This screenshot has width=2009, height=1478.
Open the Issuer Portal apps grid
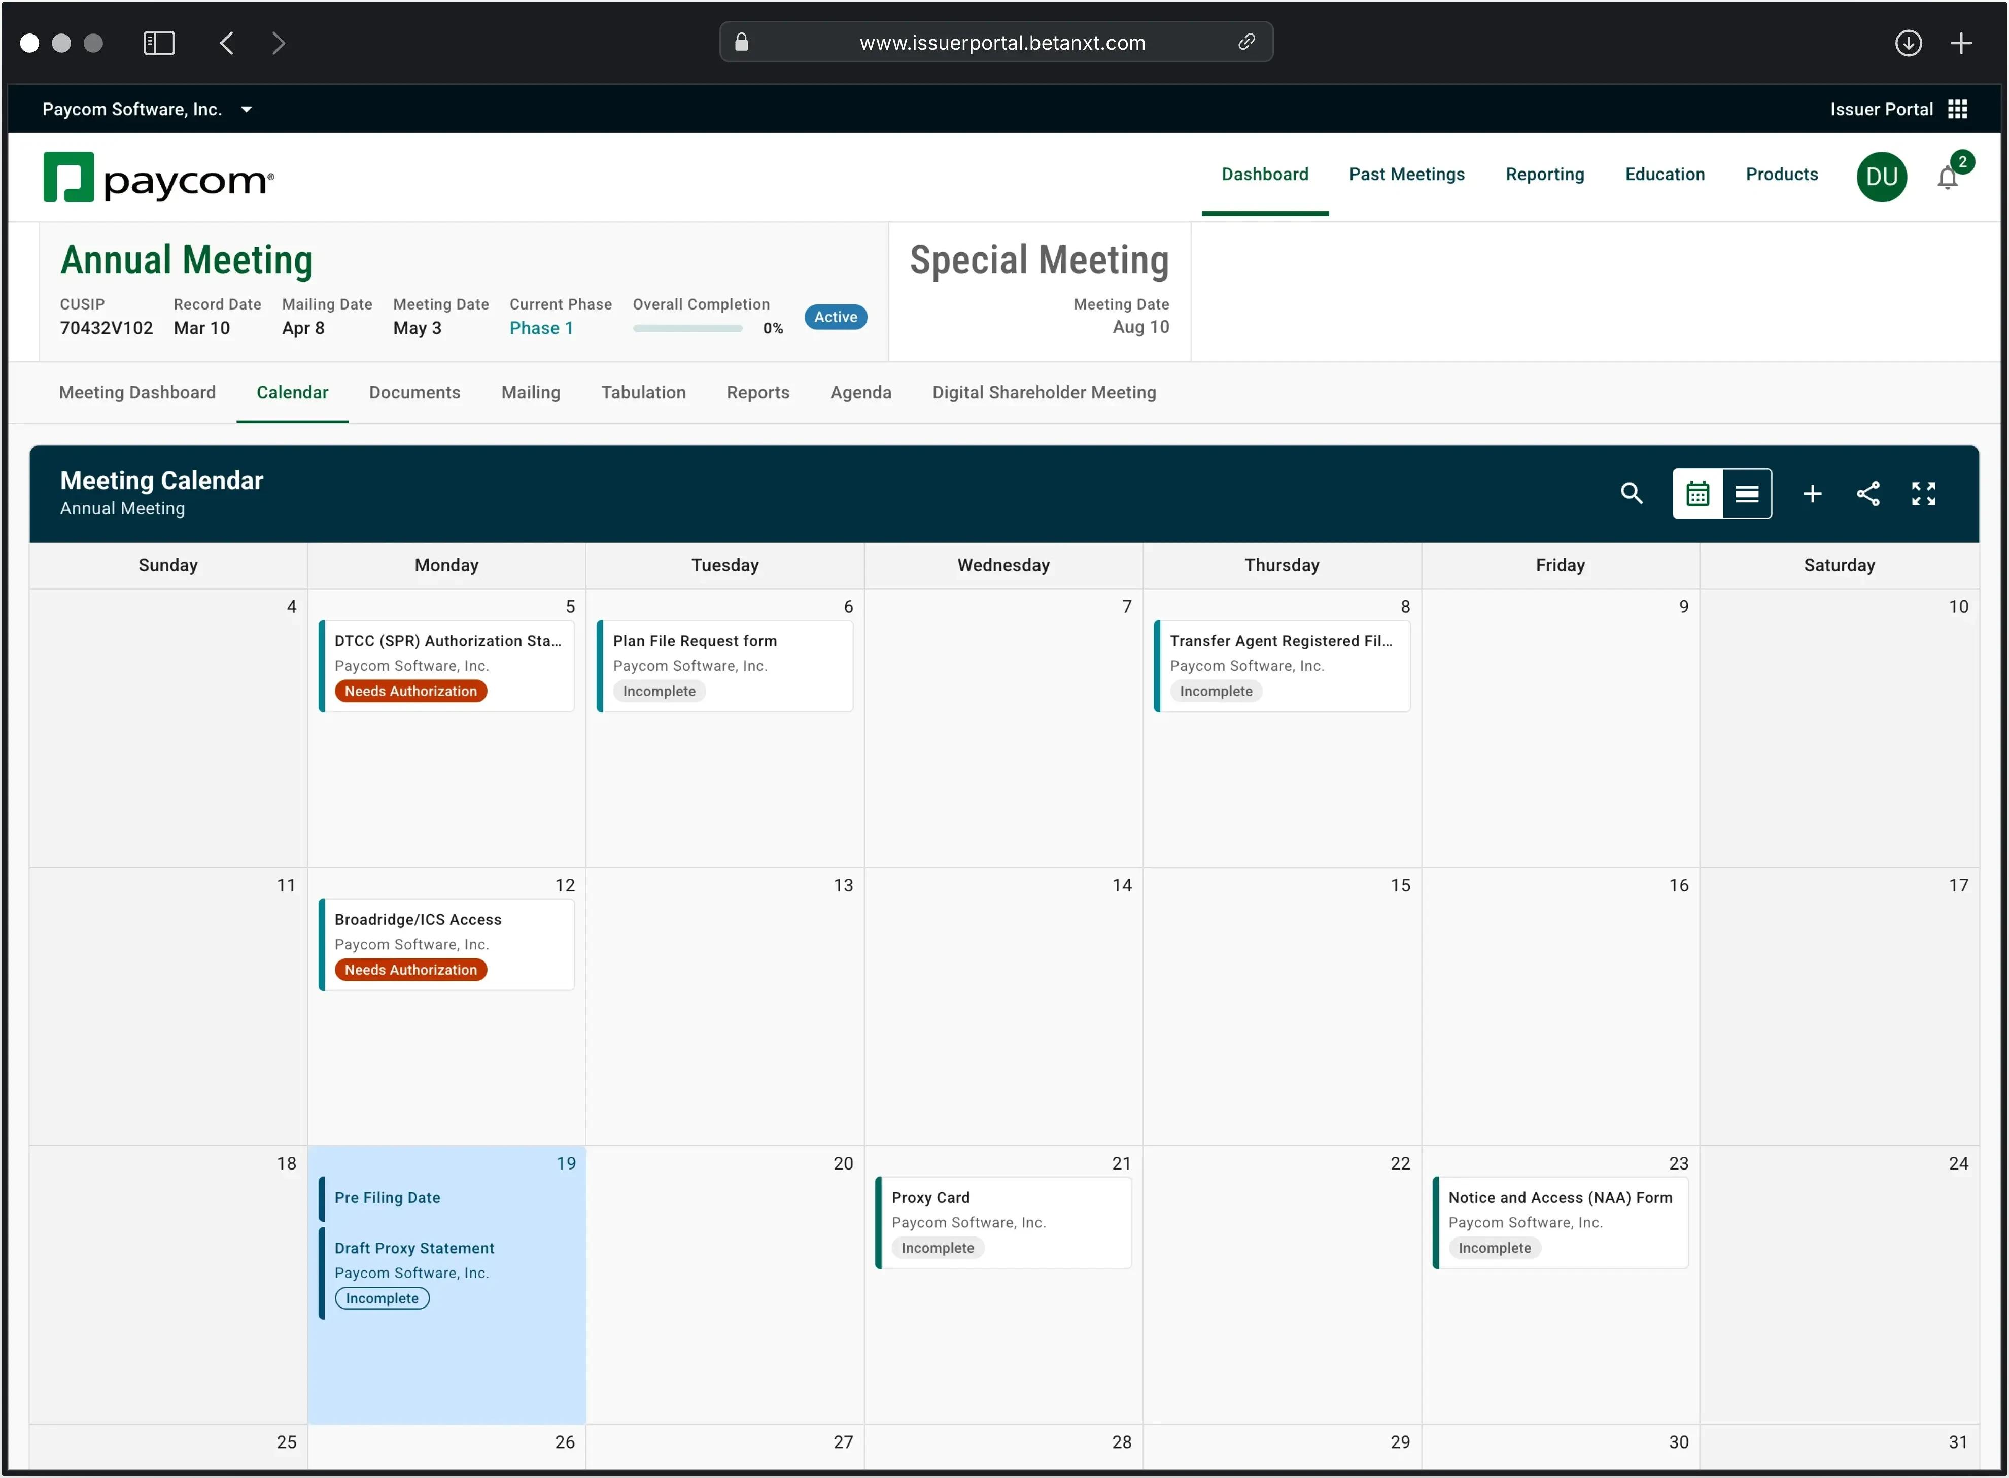point(1957,109)
